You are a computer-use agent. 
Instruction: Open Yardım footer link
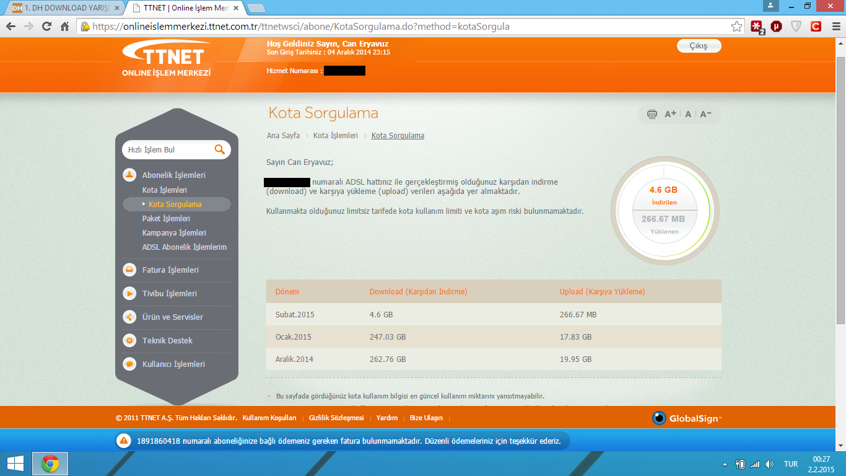point(387,418)
